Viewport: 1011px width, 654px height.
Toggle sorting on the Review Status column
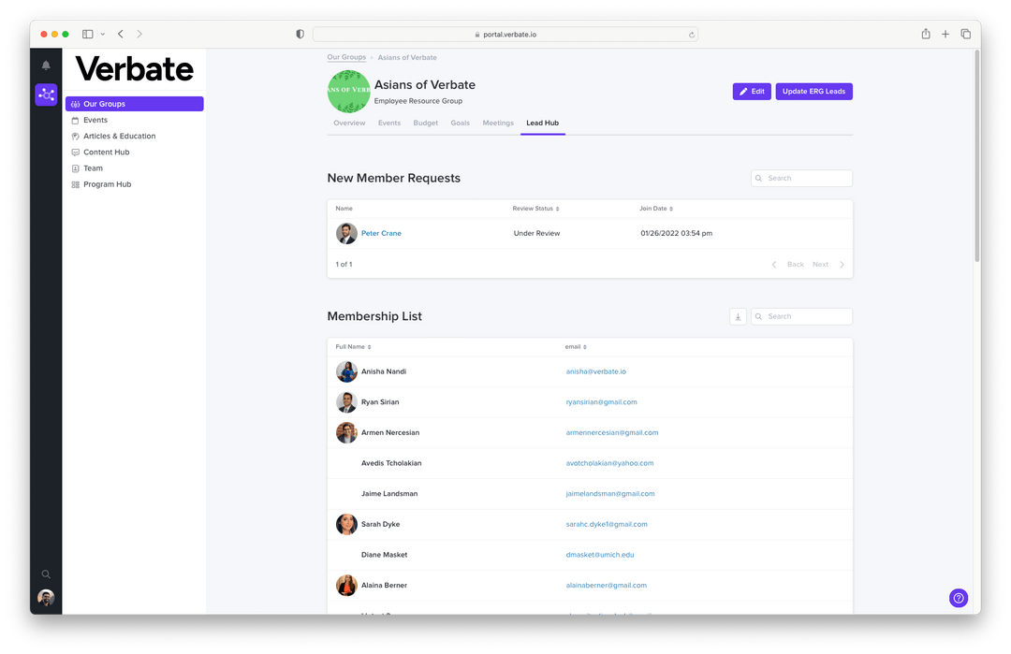559,209
